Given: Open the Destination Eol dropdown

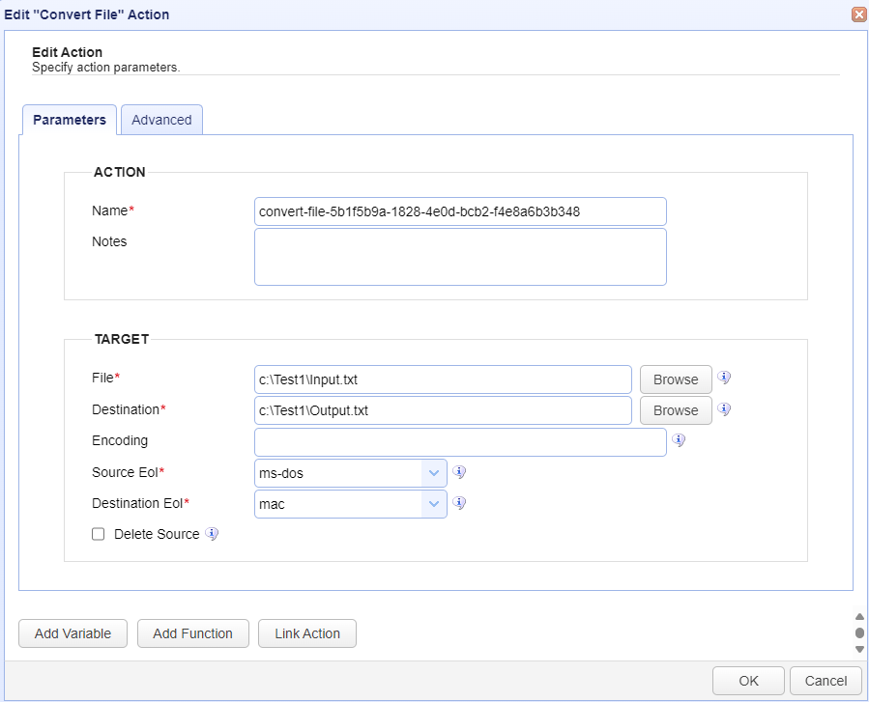Looking at the screenshot, I should [434, 504].
